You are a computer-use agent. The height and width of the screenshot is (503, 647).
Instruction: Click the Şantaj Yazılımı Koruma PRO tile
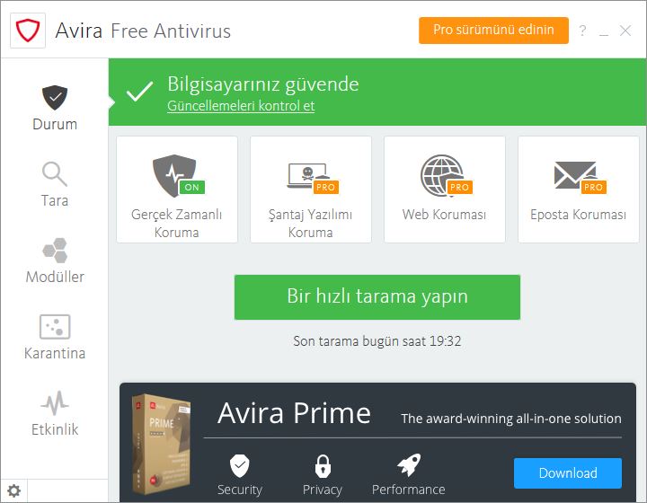pos(311,190)
